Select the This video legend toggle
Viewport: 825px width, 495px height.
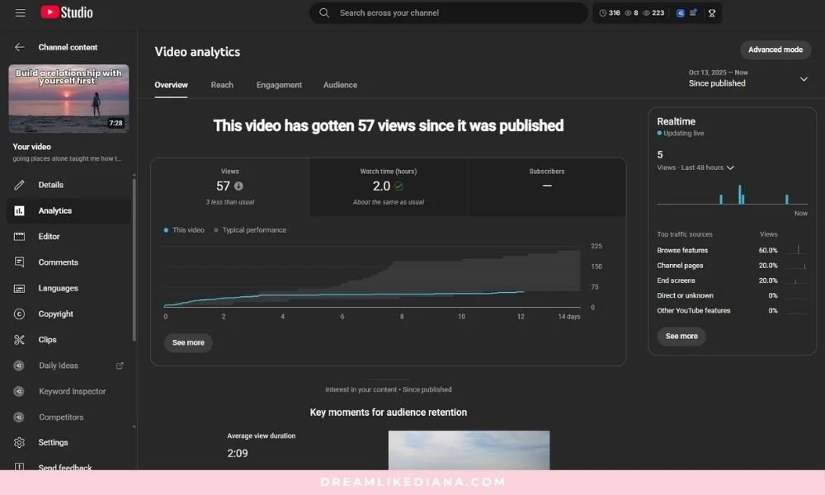[x=181, y=229]
